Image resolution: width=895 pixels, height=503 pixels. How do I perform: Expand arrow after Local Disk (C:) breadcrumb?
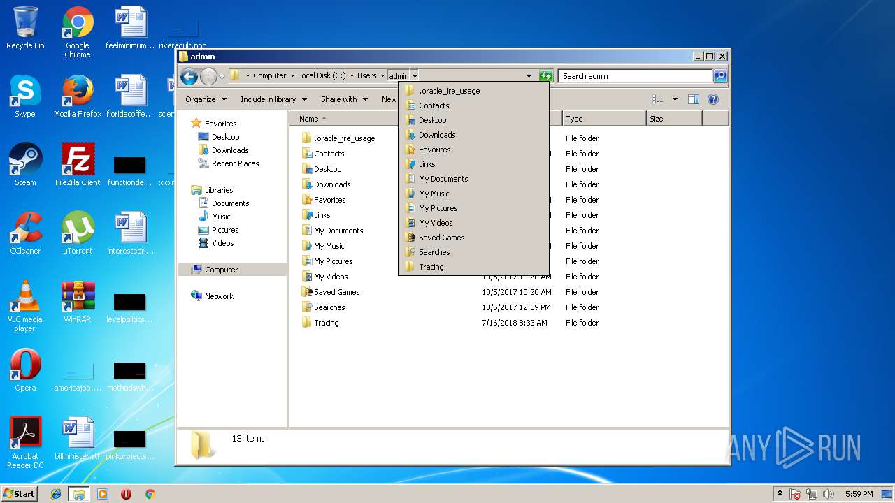(352, 75)
